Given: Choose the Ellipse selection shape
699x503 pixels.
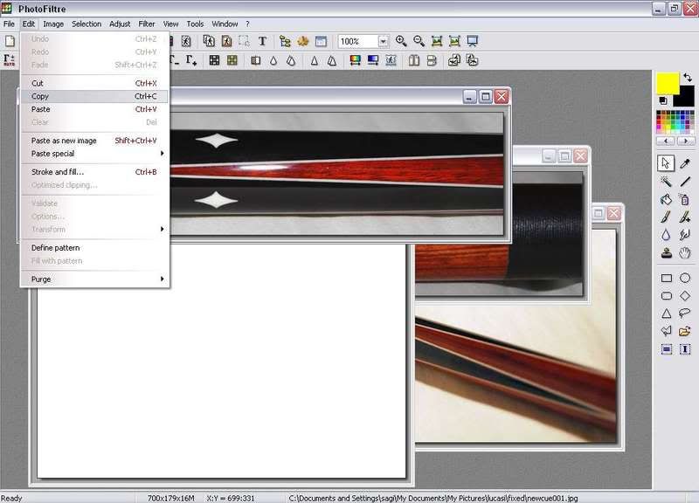Looking at the screenshot, I should 685,278.
